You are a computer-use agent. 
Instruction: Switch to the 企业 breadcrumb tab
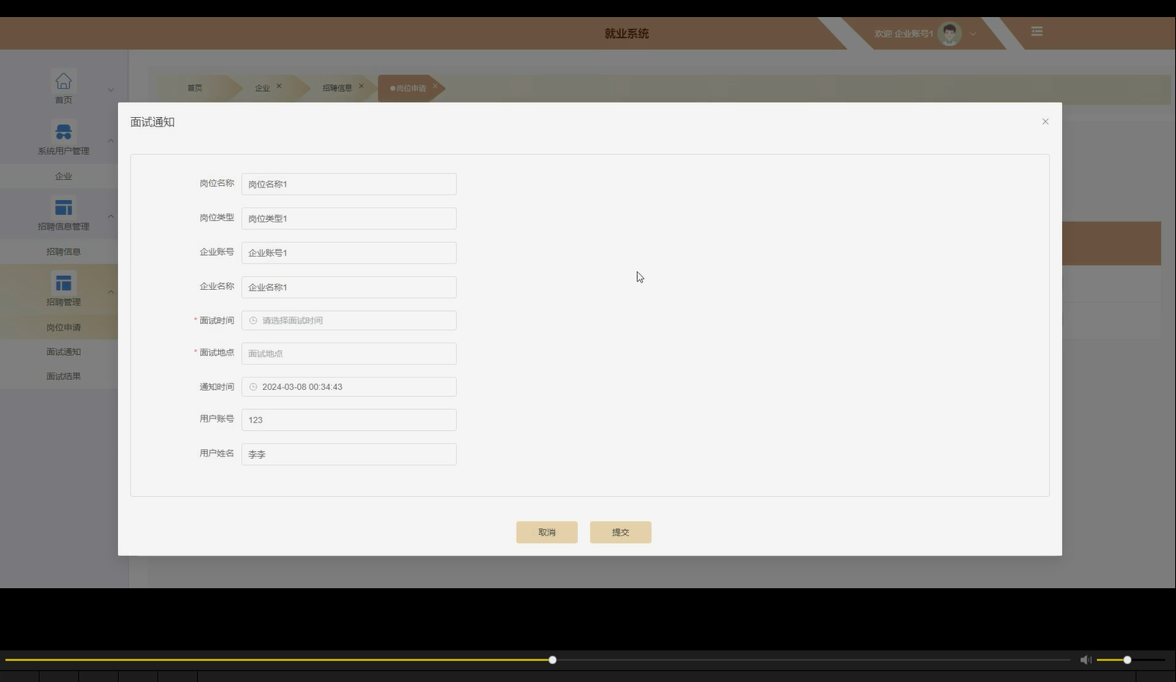click(262, 88)
